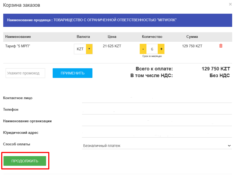237x176 pixels.
Task: Click the Тариф "5 МРП" product name
Action: click(x=18, y=46)
